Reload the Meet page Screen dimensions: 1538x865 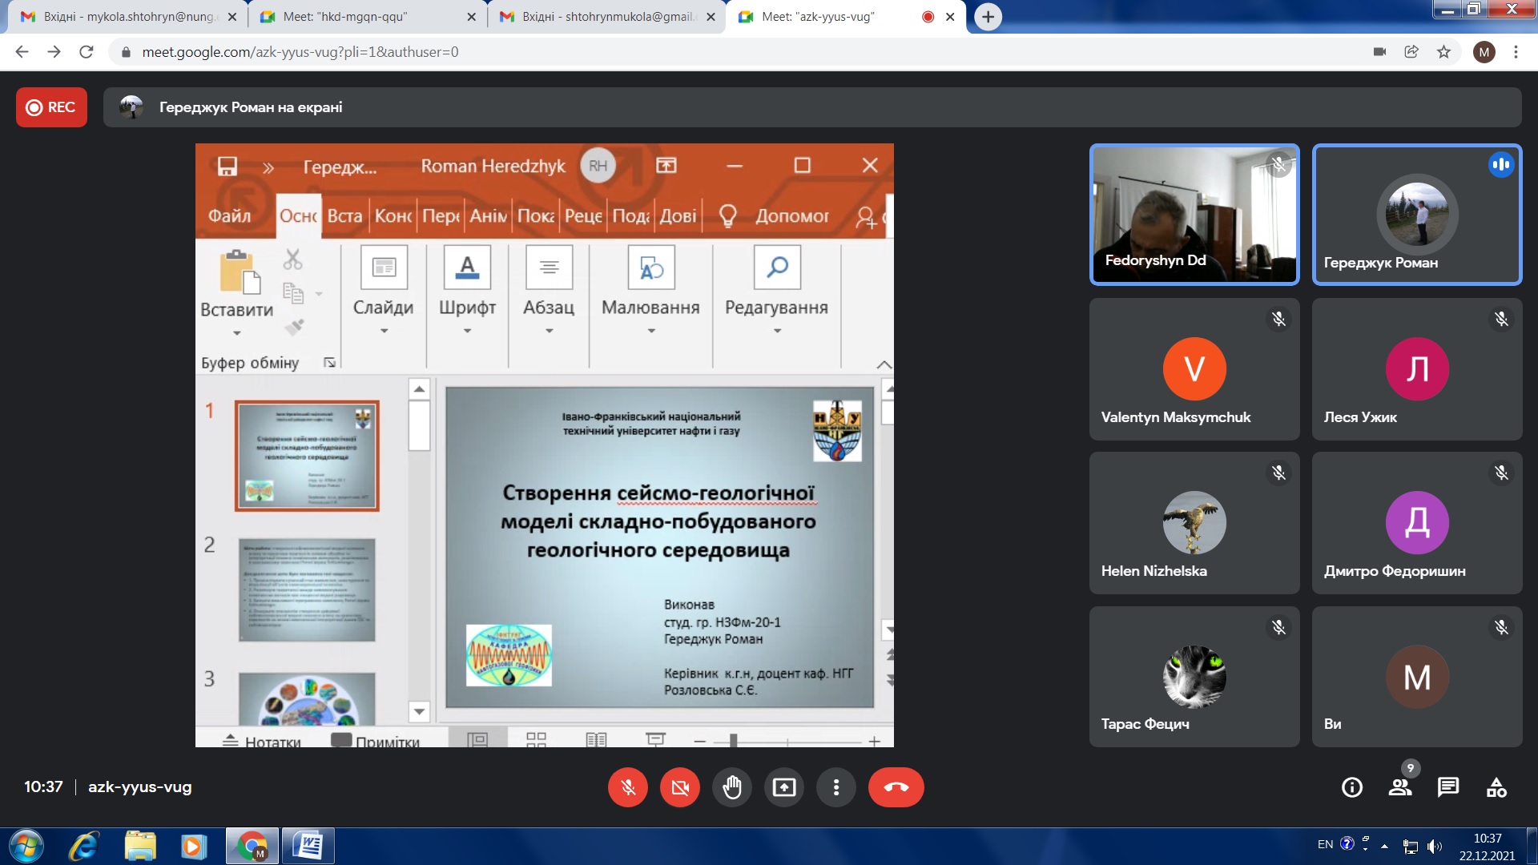[x=87, y=52]
